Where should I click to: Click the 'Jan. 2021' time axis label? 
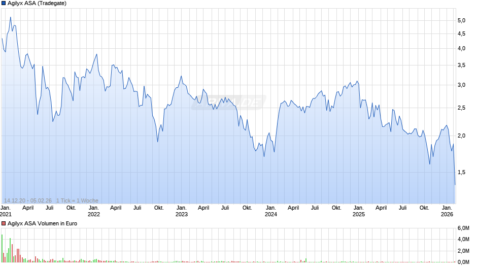(6, 211)
